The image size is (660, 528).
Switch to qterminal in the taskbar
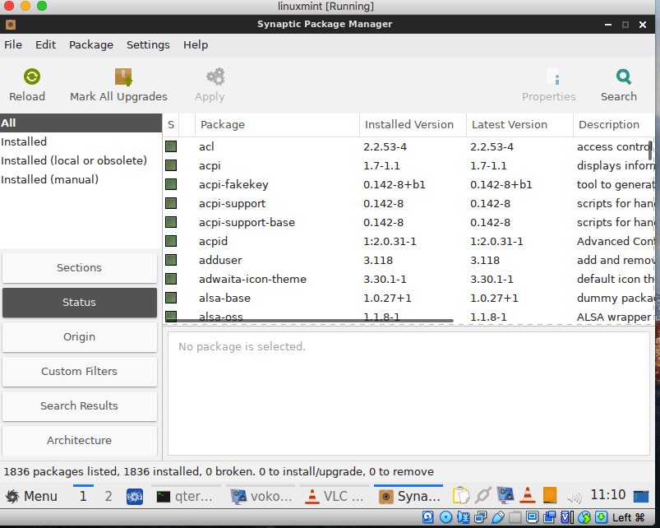[x=186, y=497]
